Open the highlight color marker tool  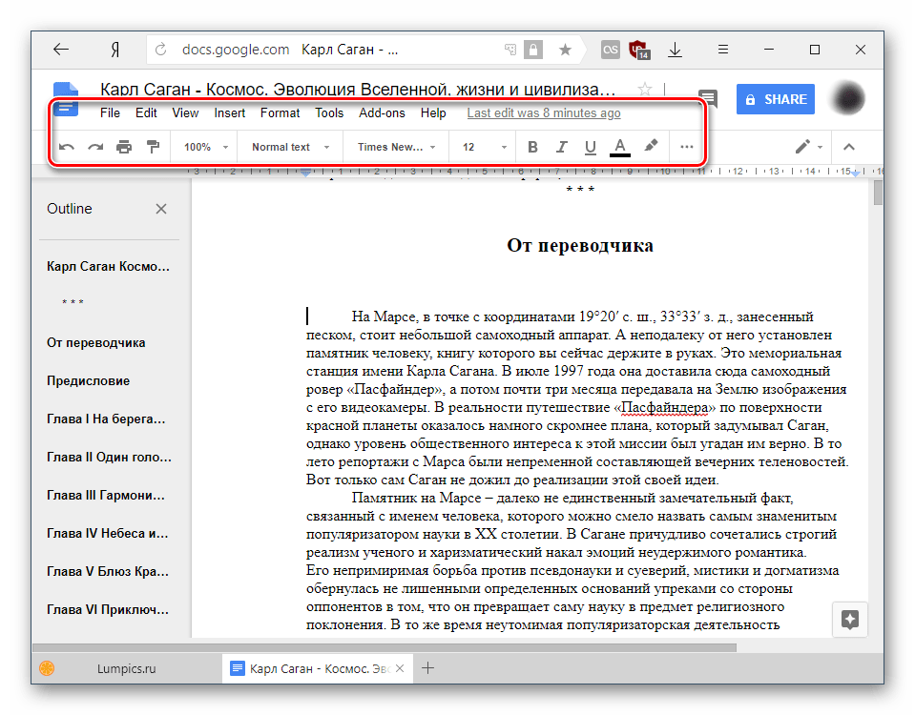651,146
